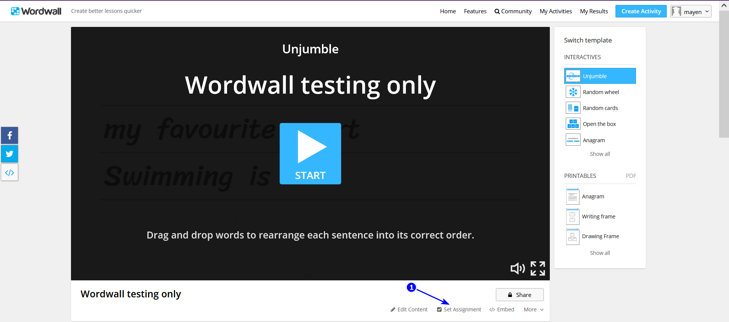Show all interactive templates
729x322 pixels.
click(x=600, y=154)
